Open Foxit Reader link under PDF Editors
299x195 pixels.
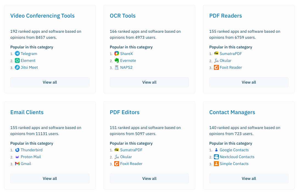pyautogui.click(x=131, y=164)
